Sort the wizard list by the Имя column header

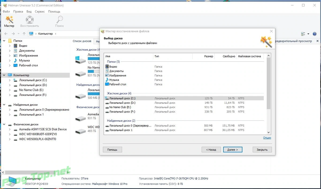pyautogui.click(x=129, y=56)
